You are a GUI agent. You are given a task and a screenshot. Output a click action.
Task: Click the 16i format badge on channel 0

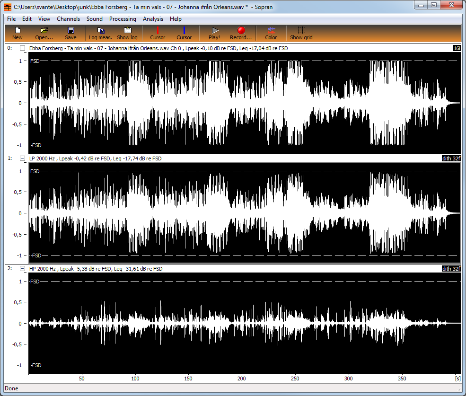pos(457,48)
